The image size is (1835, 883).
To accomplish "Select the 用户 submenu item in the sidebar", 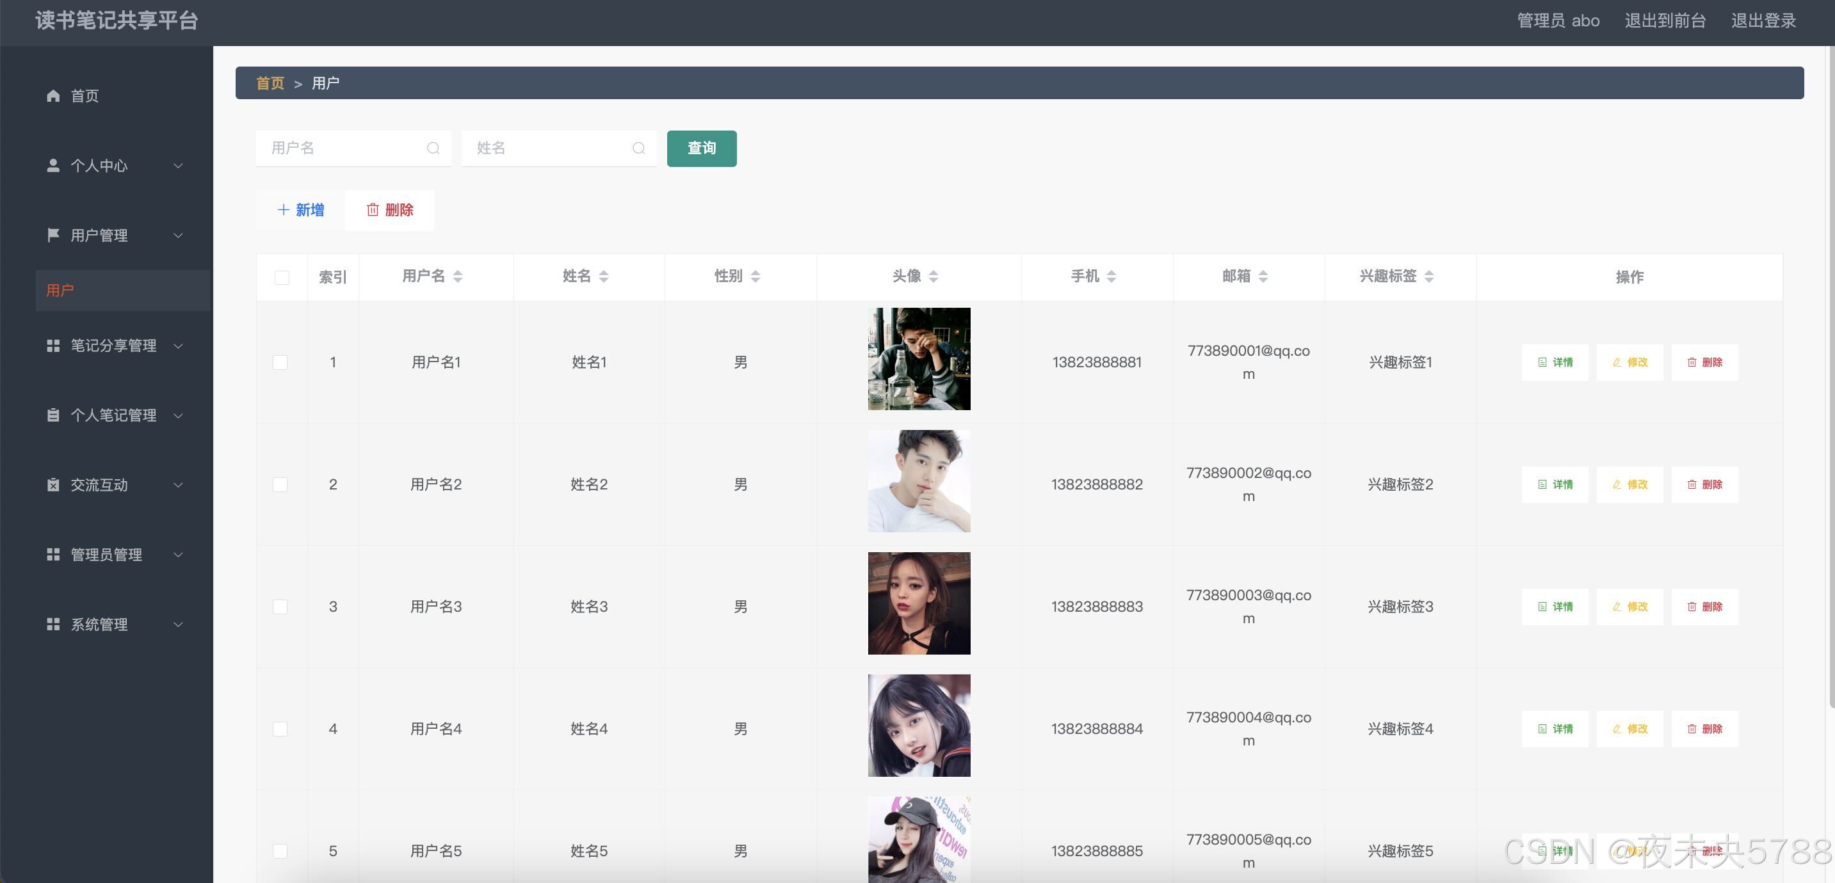I will (x=61, y=290).
